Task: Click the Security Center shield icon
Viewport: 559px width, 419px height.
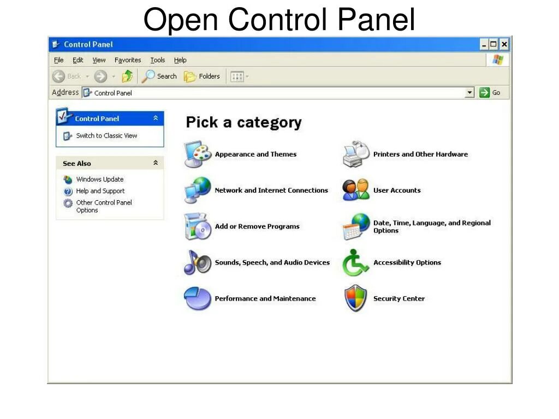Action: click(x=356, y=298)
